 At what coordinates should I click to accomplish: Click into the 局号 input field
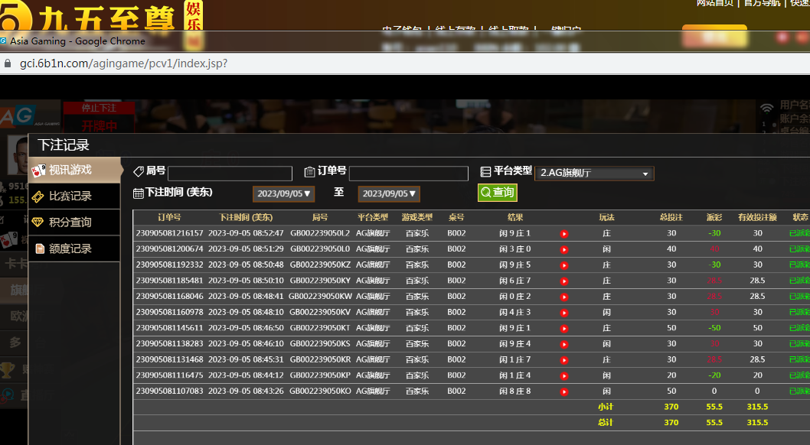pos(230,174)
